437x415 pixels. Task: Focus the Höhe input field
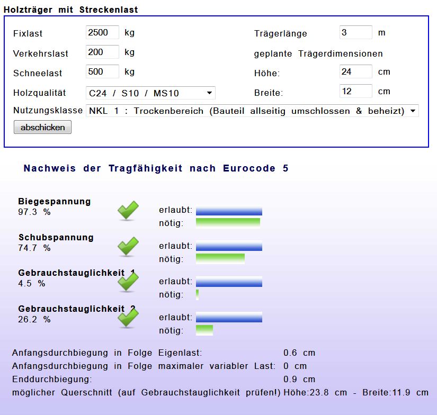(x=355, y=71)
